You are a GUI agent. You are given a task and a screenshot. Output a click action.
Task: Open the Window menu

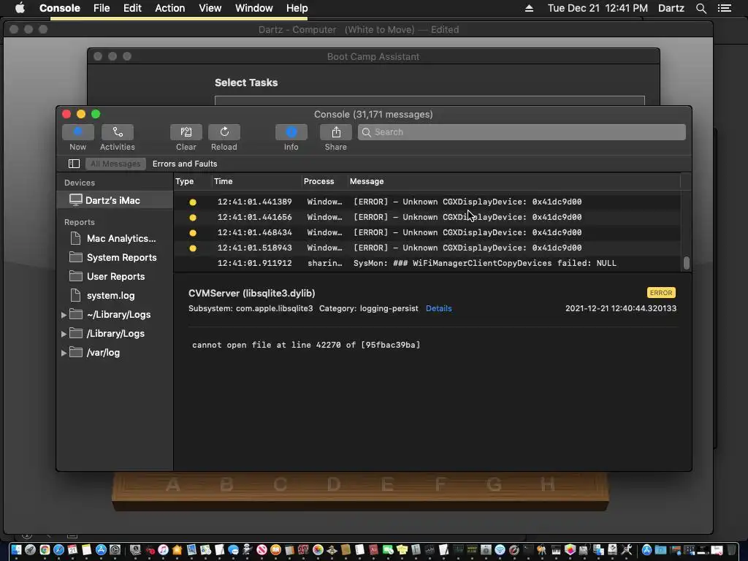(x=253, y=8)
